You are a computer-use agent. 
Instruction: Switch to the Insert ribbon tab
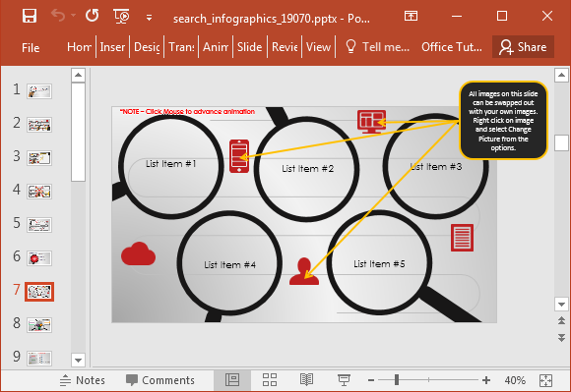tap(112, 47)
